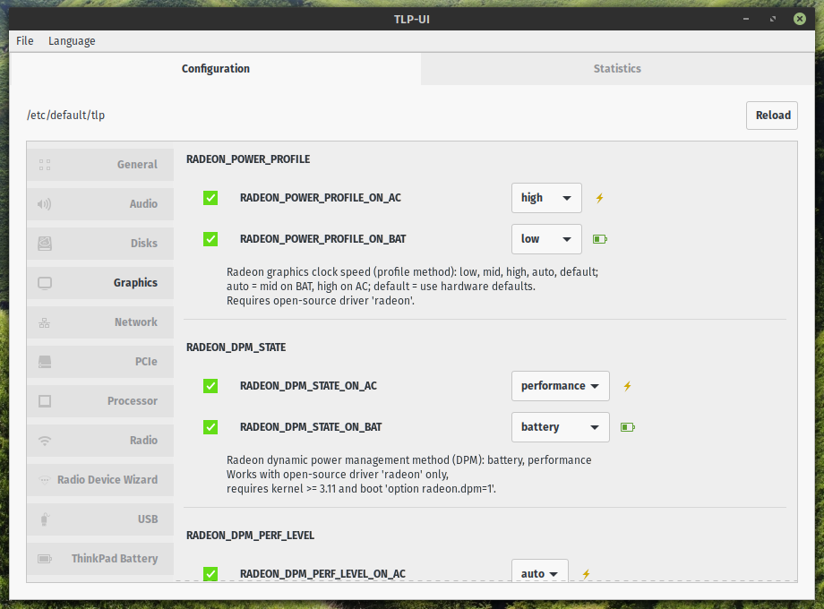This screenshot has height=609, width=824.
Task: Open the 'auto' perf level dropdown
Action: [540, 571]
